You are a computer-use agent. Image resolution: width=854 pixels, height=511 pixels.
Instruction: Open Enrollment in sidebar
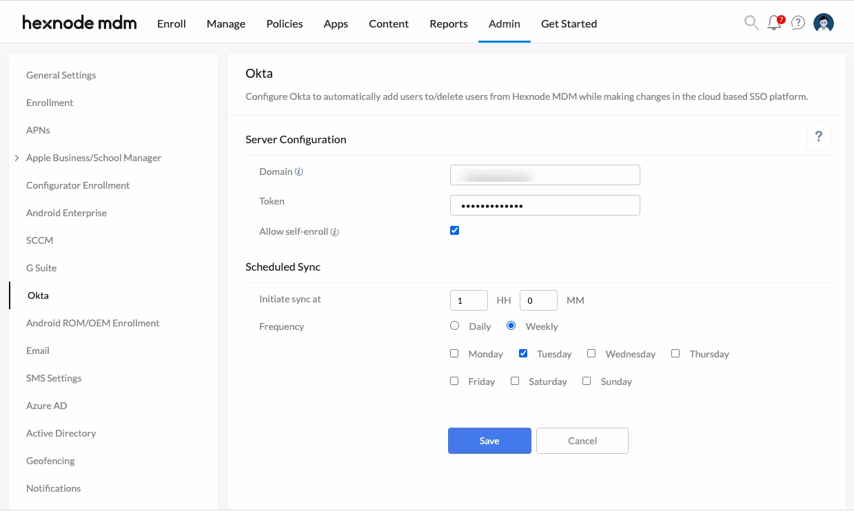[50, 103]
